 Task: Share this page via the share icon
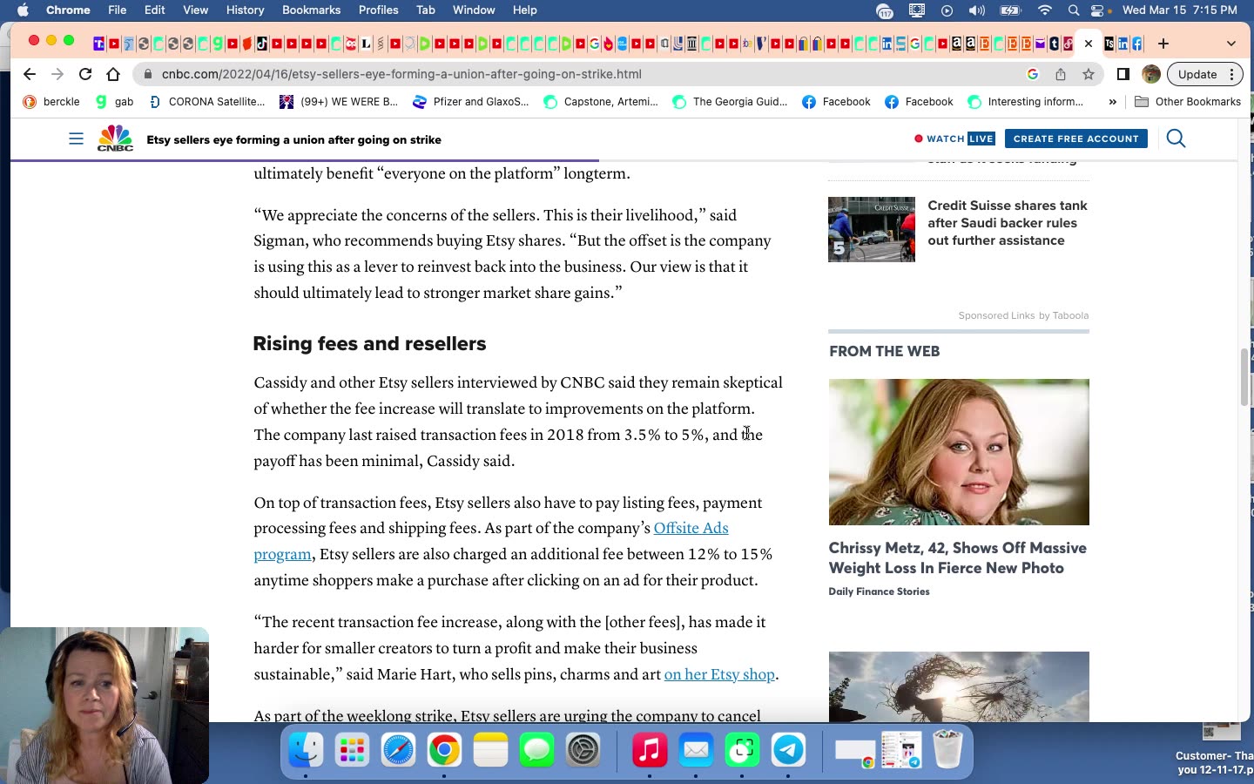(x=1061, y=74)
